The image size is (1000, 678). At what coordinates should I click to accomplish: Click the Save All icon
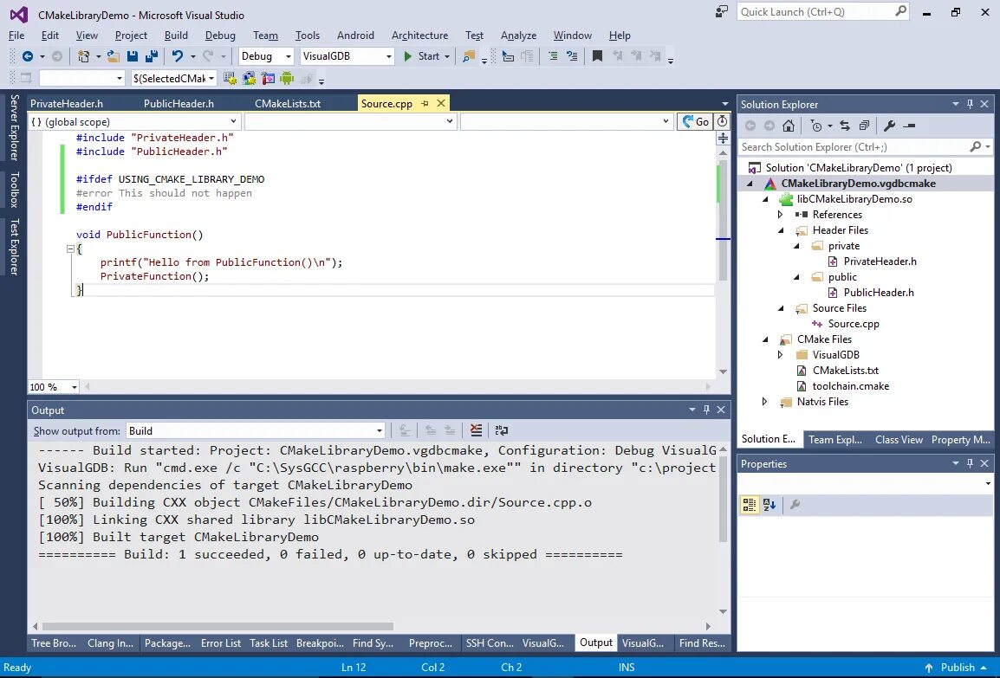click(151, 56)
